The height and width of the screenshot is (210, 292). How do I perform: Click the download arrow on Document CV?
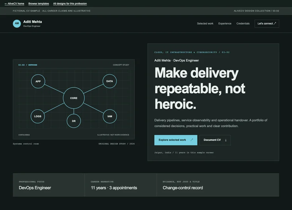click(226, 140)
